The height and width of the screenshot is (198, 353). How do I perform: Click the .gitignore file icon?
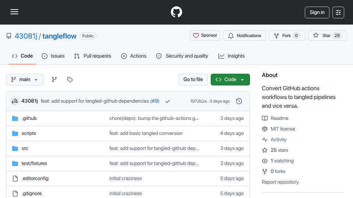coord(15,194)
